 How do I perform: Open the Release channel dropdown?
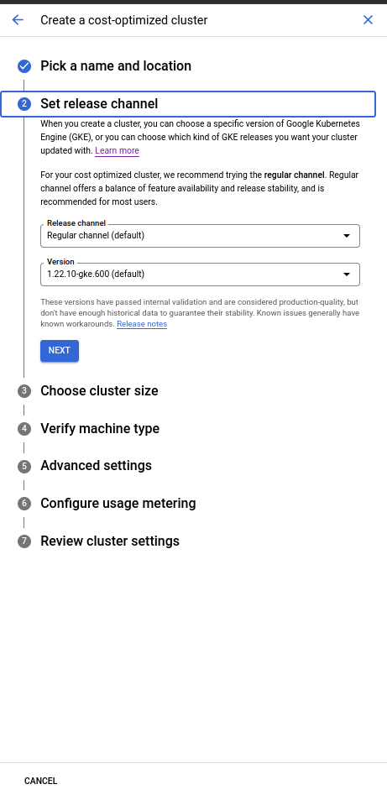tap(200, 236)
